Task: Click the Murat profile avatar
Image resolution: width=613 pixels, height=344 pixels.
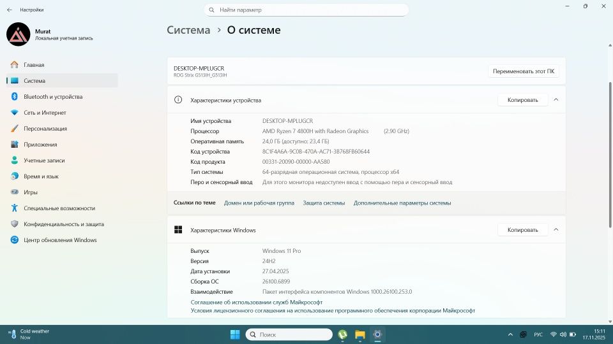Action: coord(19,34)
